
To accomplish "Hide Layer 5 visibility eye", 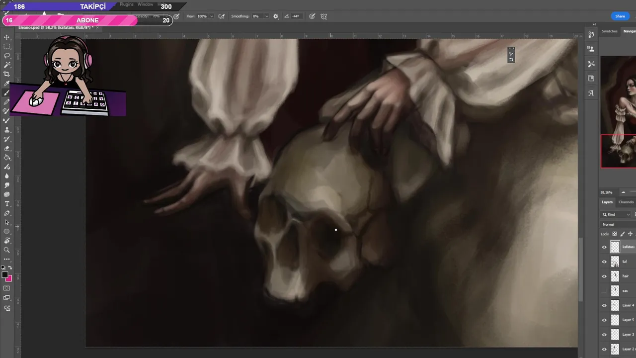I will (604, 320).
